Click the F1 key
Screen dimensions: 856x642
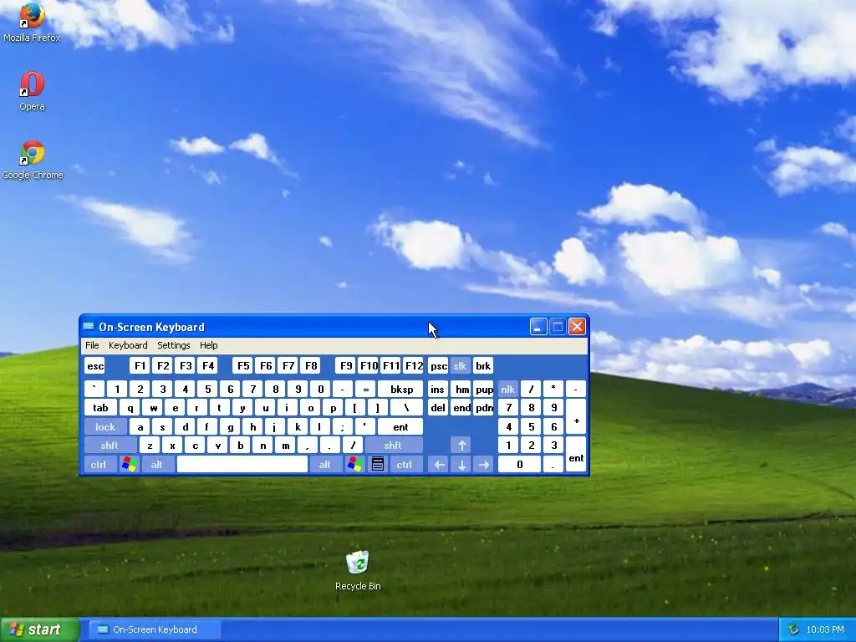click(x=140, y=366)
